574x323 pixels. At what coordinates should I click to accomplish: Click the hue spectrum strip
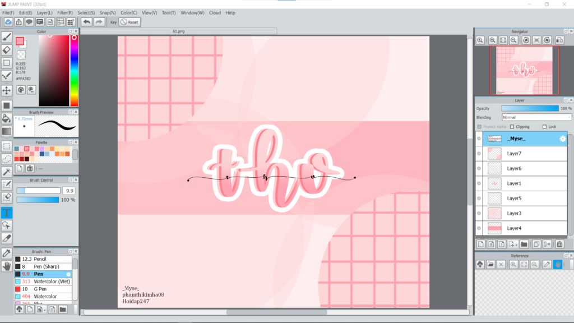point(74,70)
